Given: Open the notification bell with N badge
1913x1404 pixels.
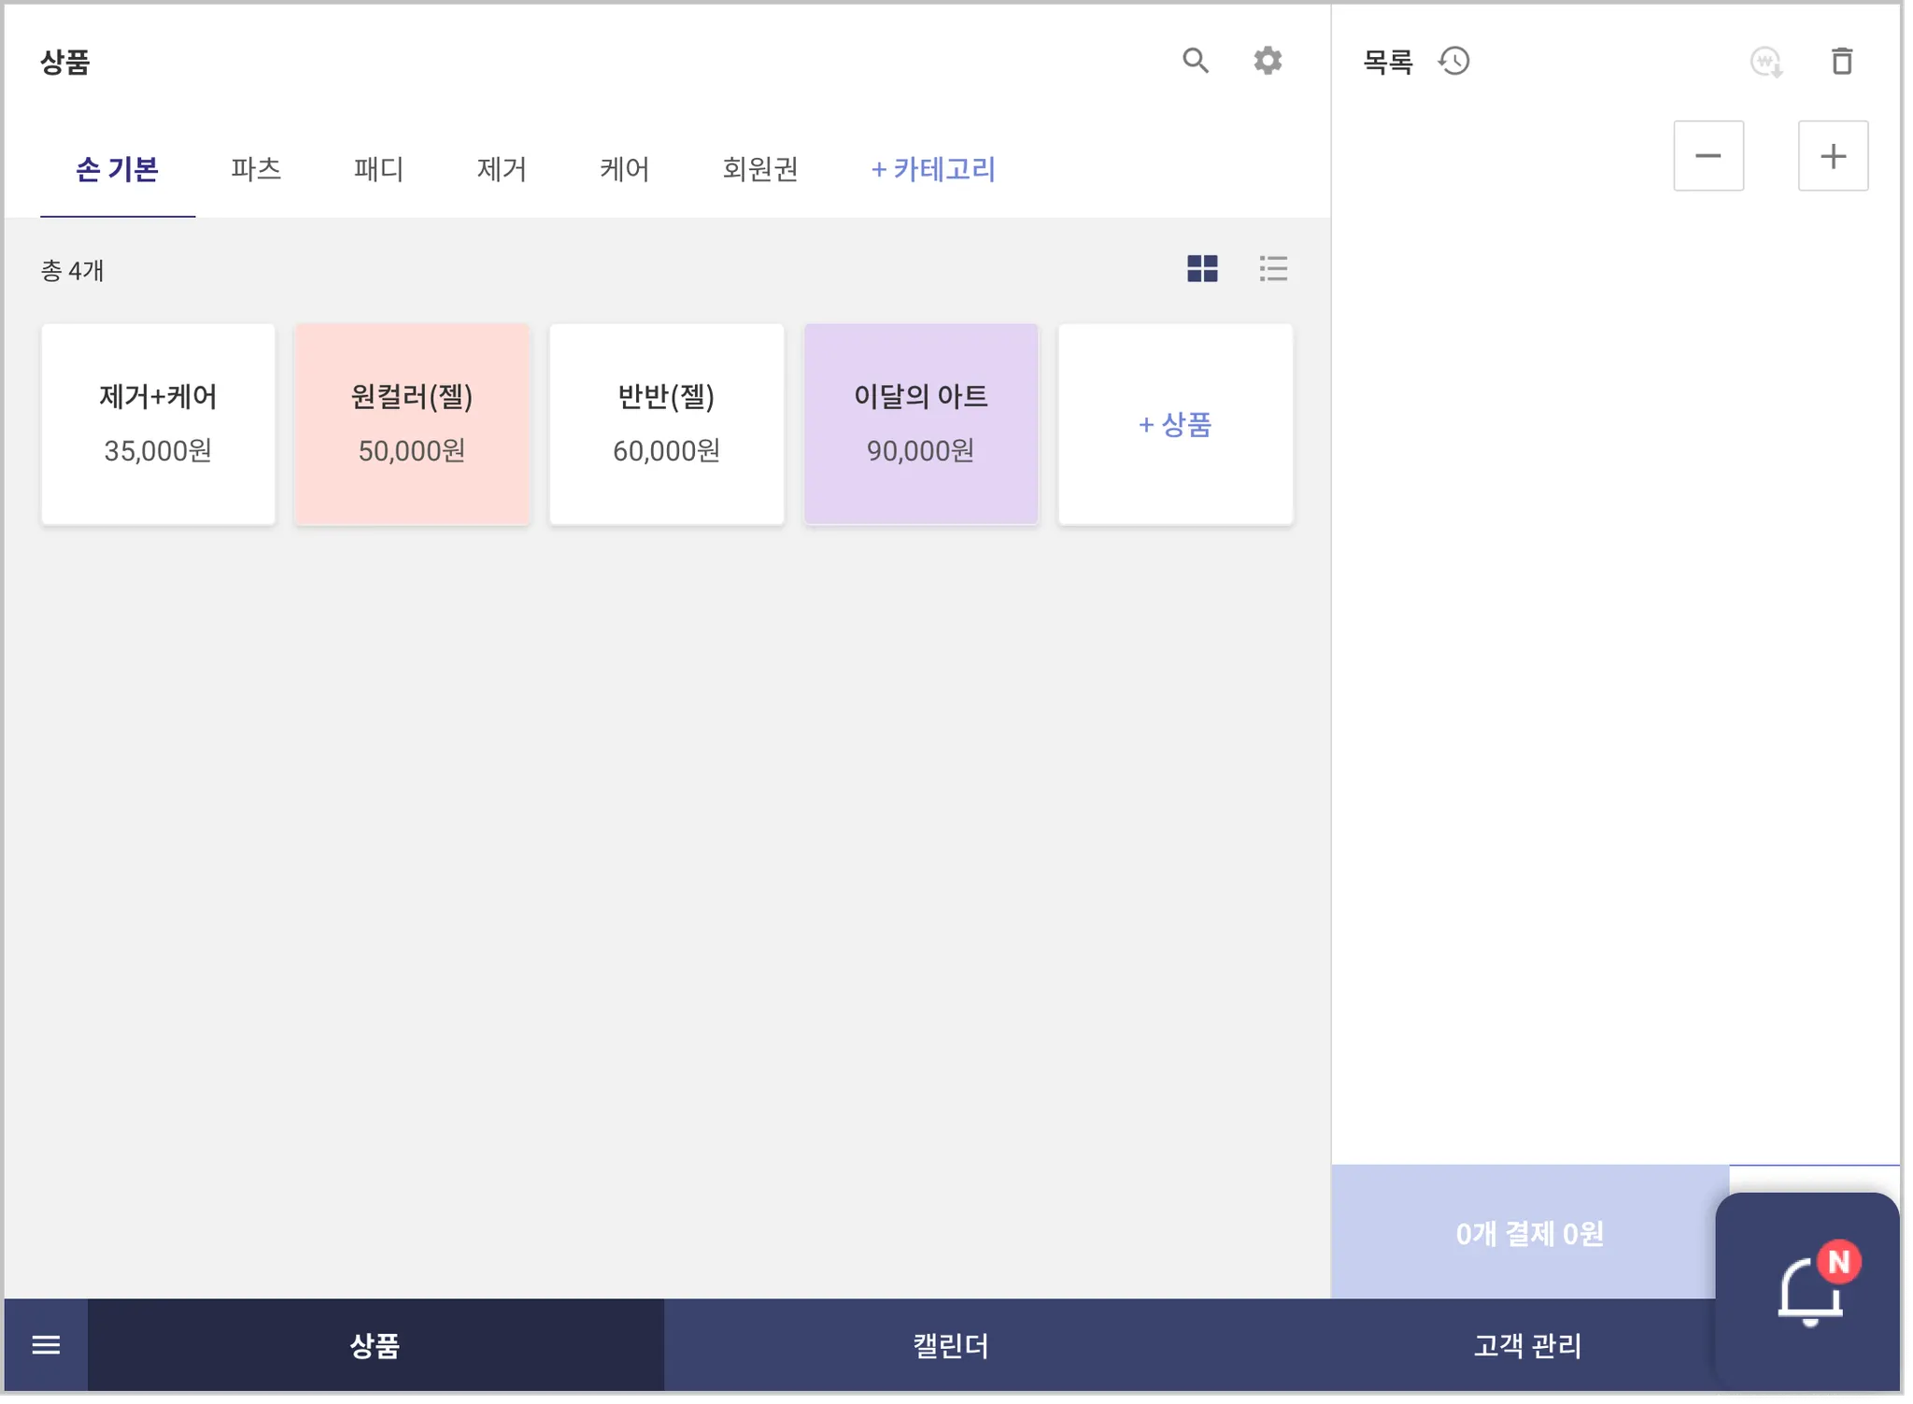Looking at the screenshot, I should tap(1810, 1291).
